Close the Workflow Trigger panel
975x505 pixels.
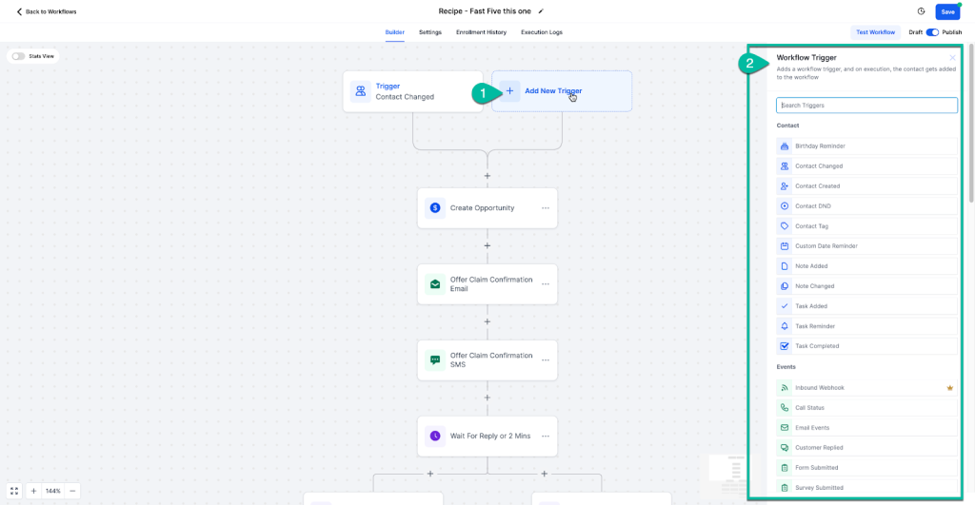952,58
